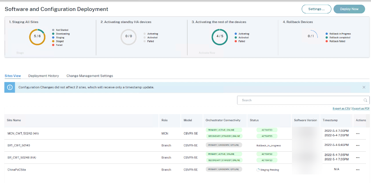Click the Deploy Now button
The image size is (371, 183).
[x=349, y=9]
